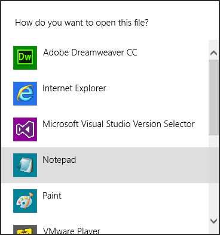The image size is (220, 235).
Task: Select Microsoft Visual Studio Version Selector text
Action: click(x=118, y=124)
